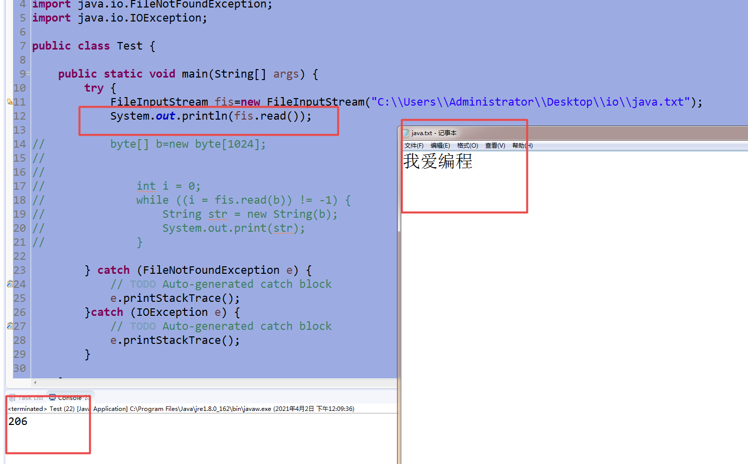
Task: Click 'import java.io.IOException;' on line 5
Action: 119,18
